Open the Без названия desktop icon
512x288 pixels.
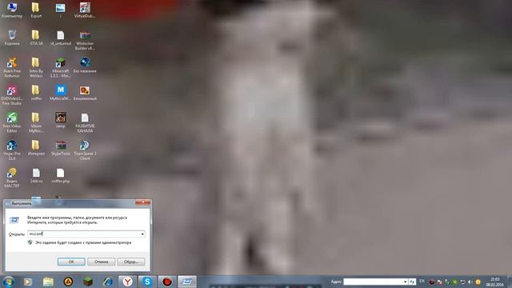85,65
